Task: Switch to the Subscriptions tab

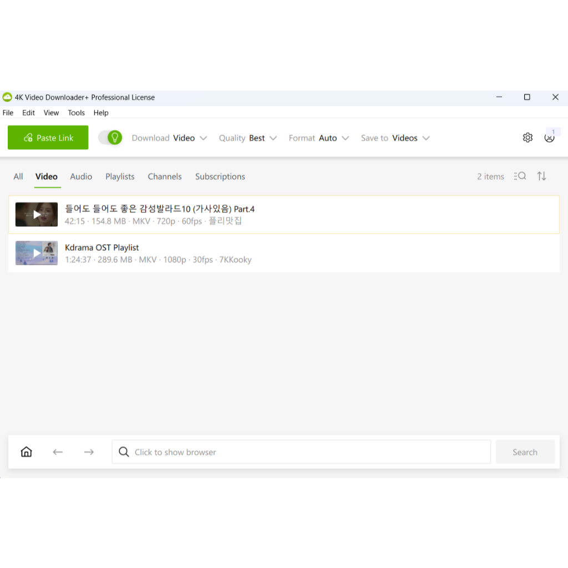Action: click(x=220, y=176)
